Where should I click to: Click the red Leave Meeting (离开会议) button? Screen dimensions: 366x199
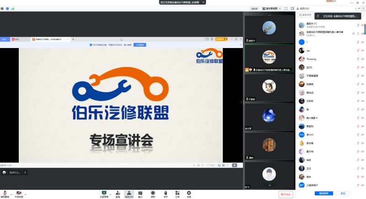click(x=286, y=194)
